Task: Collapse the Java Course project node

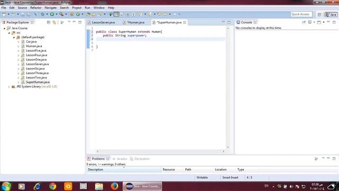Action: point(4,28)
